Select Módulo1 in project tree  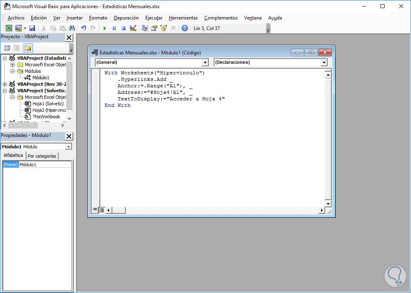point(41,78)
